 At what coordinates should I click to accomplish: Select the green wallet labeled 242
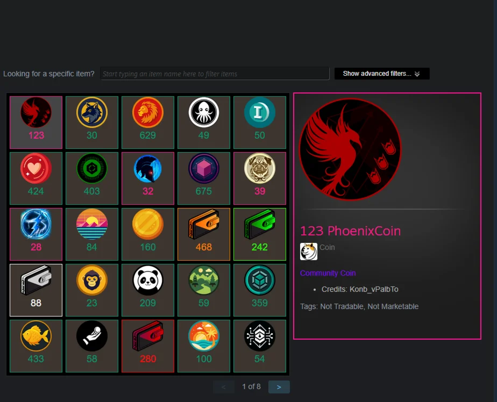[260, 234]
